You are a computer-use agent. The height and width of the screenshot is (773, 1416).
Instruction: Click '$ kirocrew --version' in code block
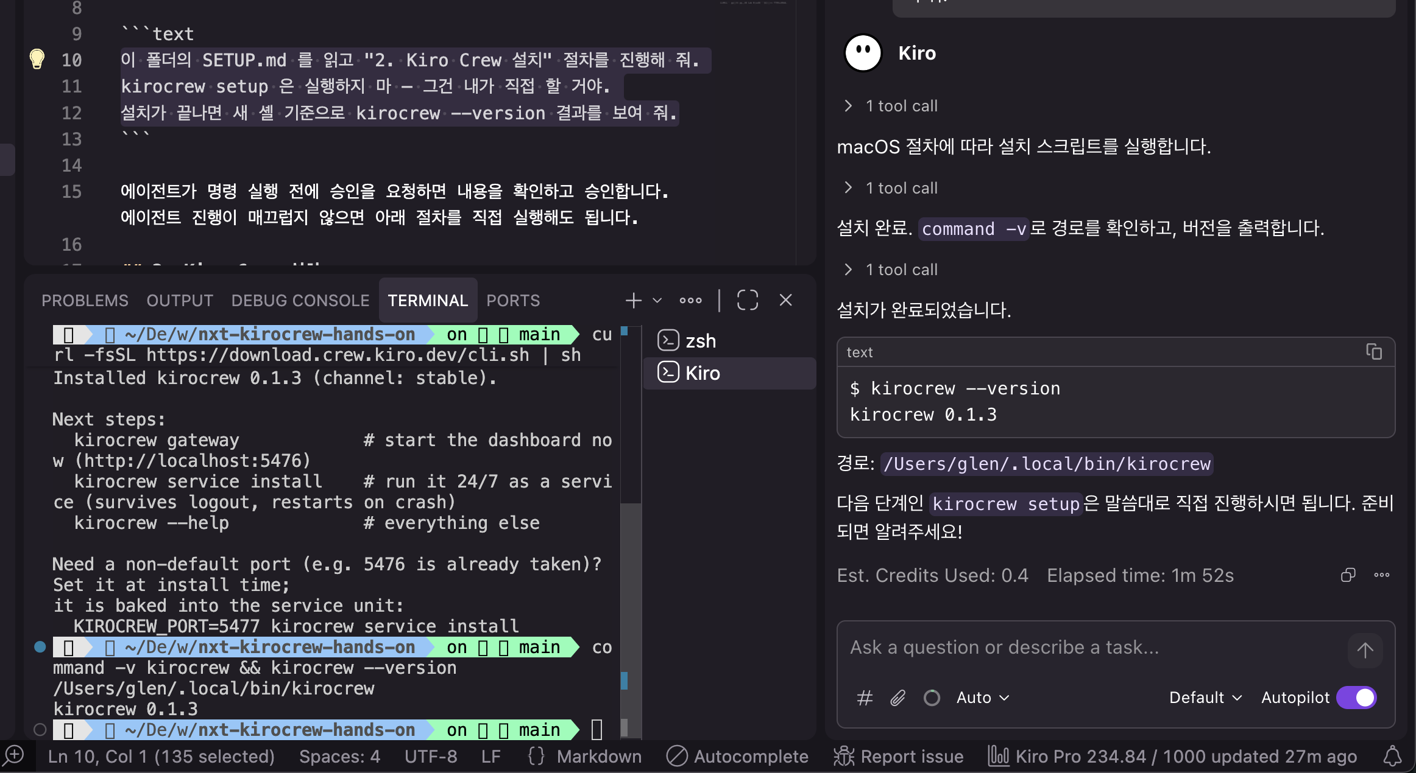(955, 388)
